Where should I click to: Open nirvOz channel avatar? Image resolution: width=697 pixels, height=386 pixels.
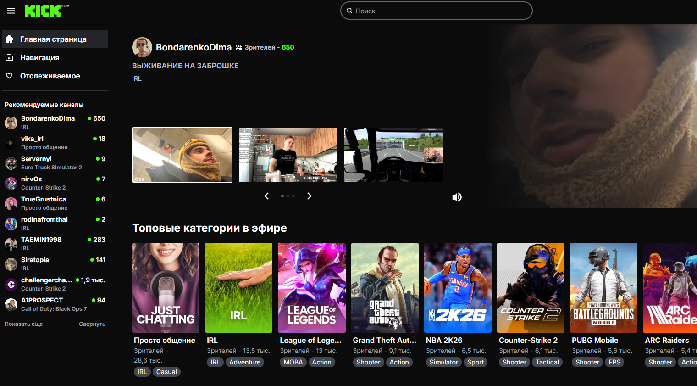point(11,183)
